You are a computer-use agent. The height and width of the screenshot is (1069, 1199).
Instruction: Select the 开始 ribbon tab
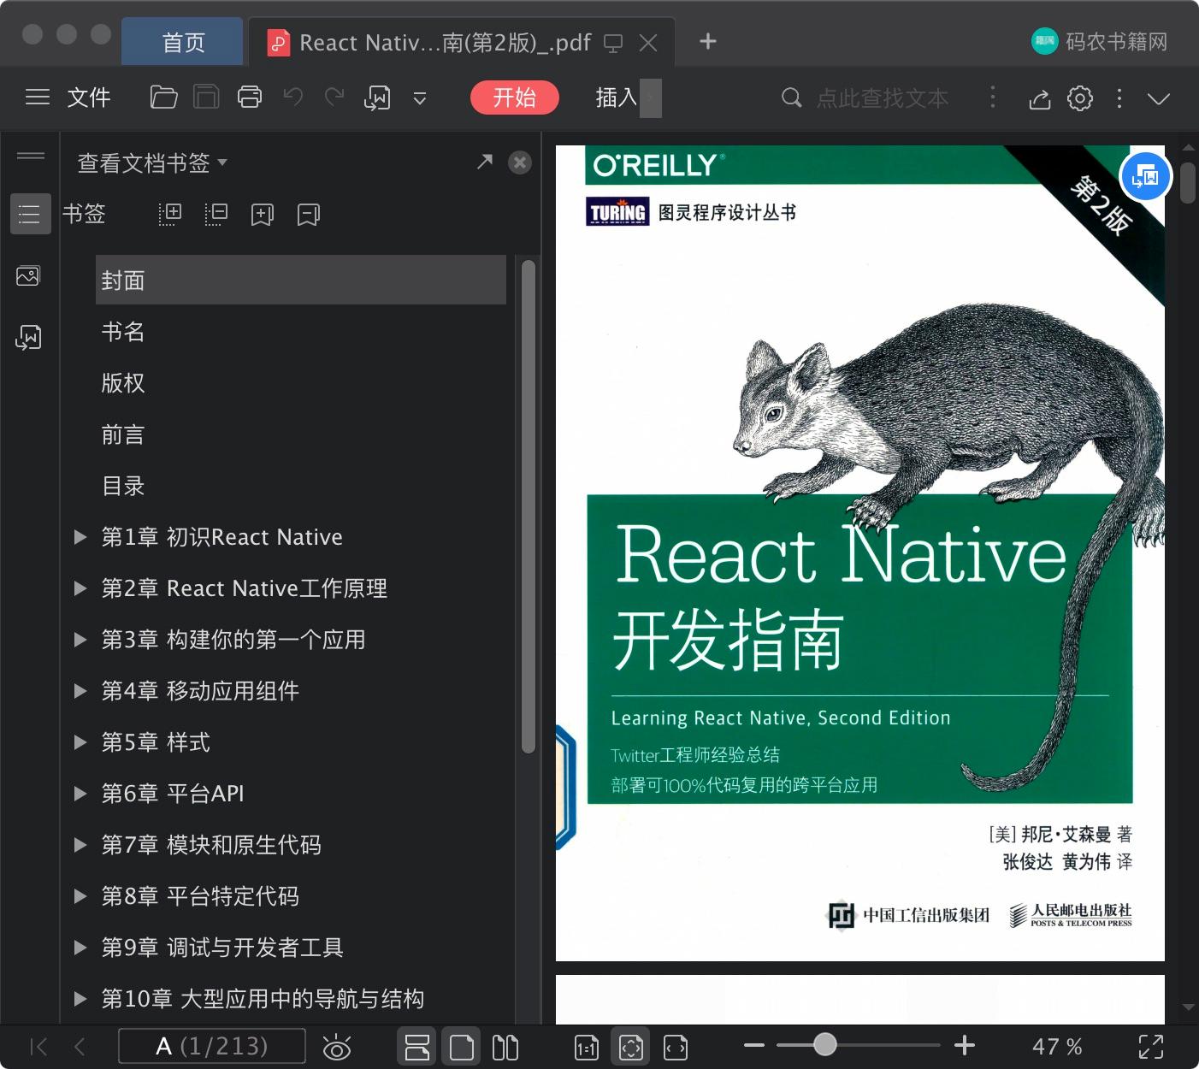click(514, 97)
